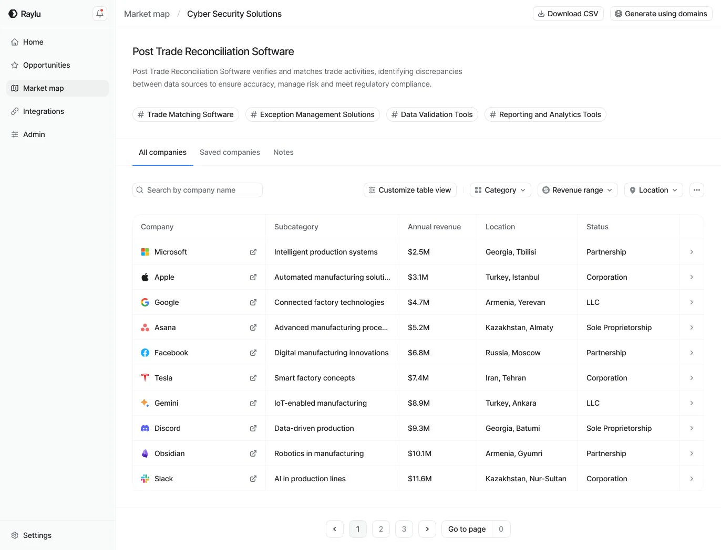Open Gemini's external link icon
The height and width of the screenshot is (550, 721).
(x=253, y=403)
